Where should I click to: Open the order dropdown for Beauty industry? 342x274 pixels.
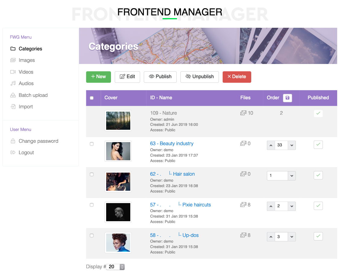(x=291, y=145)
